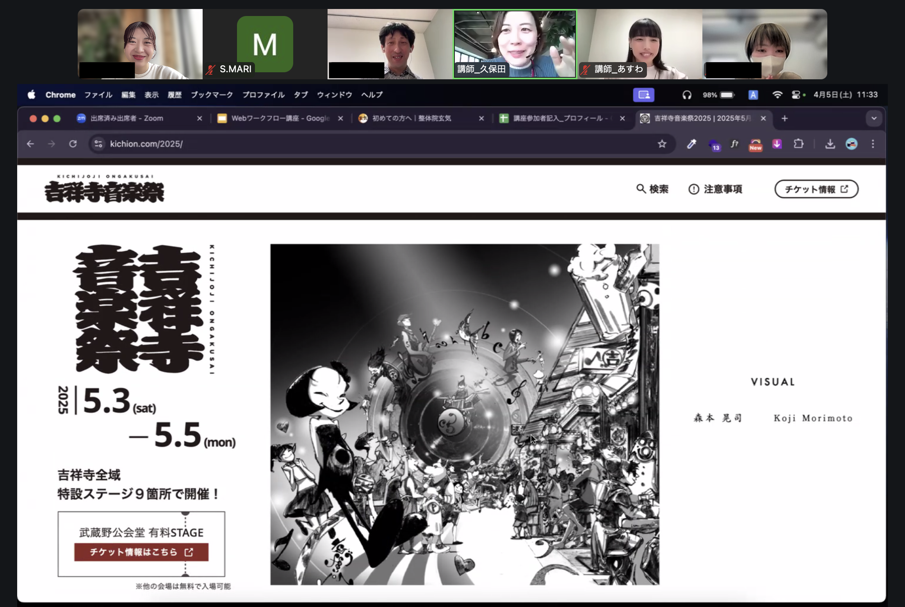Click the Koji Morimoto credit text
The image size is (905, 607).
[x=813, y=418]
